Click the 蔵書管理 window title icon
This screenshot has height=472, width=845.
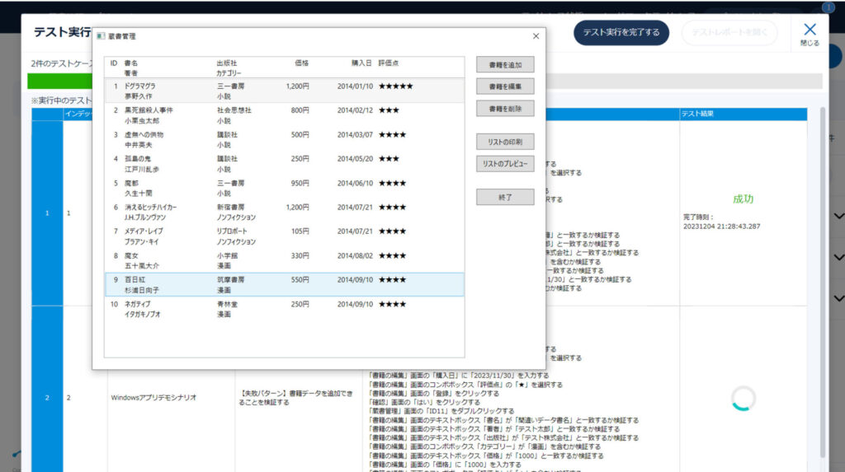101,36
